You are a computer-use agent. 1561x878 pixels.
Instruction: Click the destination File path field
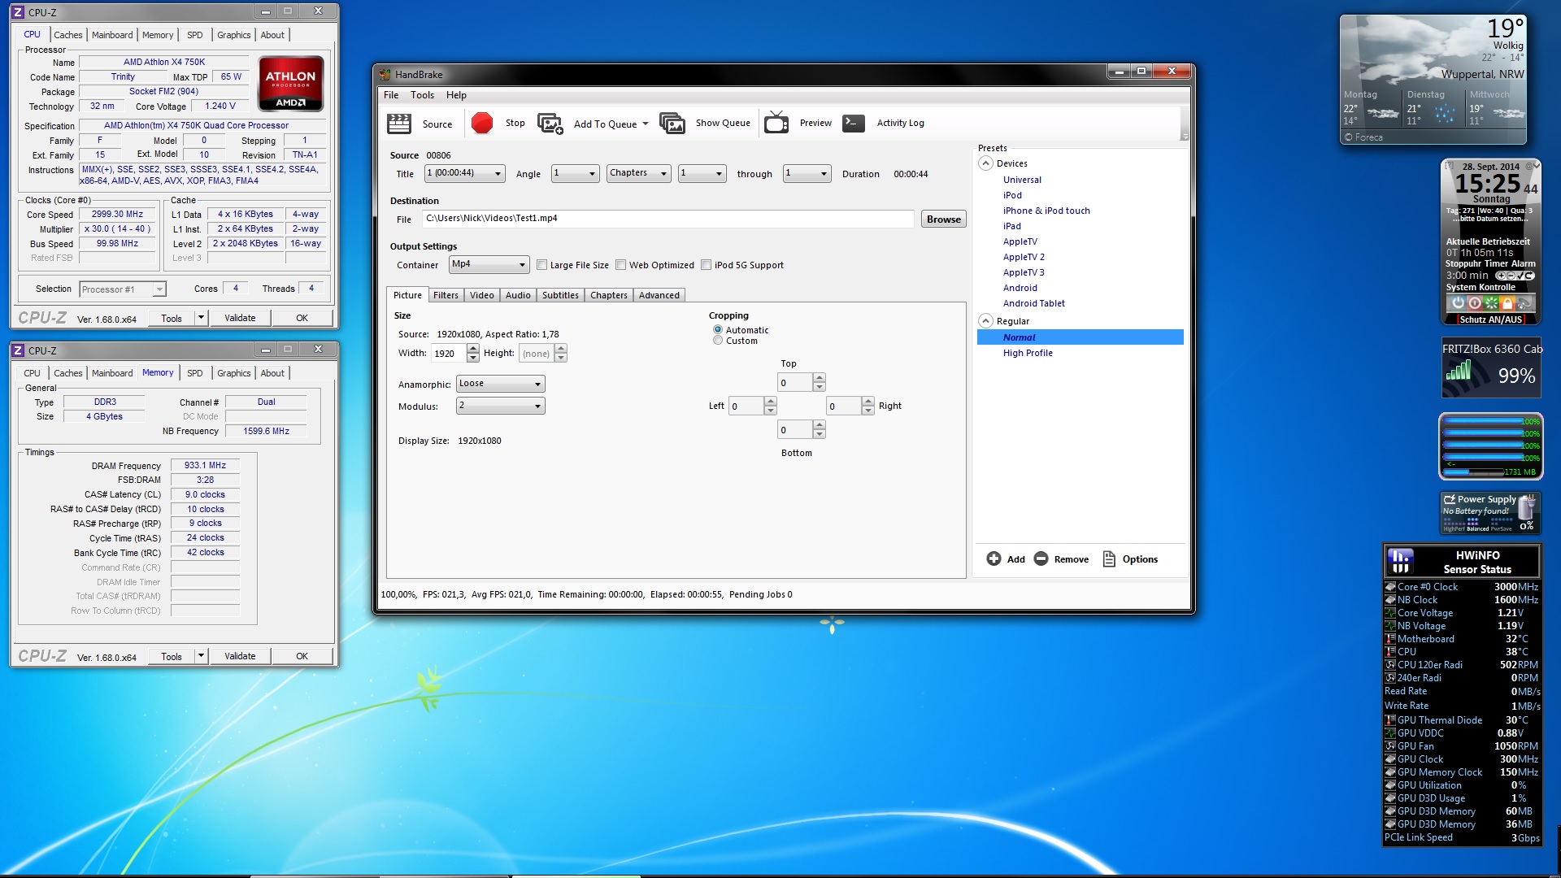(x=667, y=219)
